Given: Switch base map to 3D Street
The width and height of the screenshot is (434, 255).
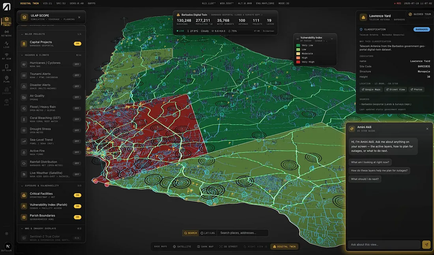Looking at the screenshot, I should [x=228, y=246].
